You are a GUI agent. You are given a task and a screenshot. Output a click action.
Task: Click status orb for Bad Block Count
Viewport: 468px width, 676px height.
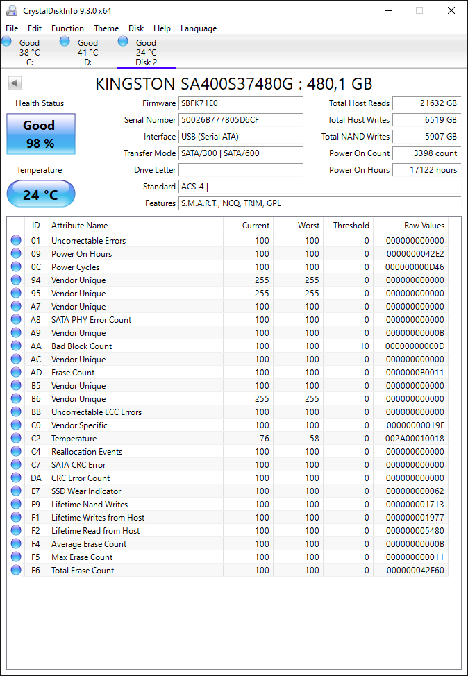(x=16, y=346)
